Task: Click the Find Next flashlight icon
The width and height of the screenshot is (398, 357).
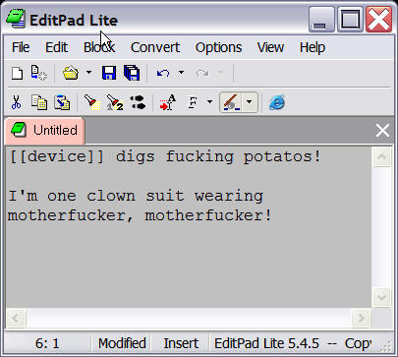Action: (115, 102)
